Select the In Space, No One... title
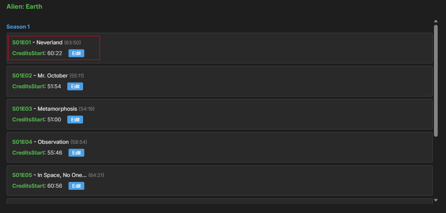This screenshot has height=213, width=446. [62, 175]
